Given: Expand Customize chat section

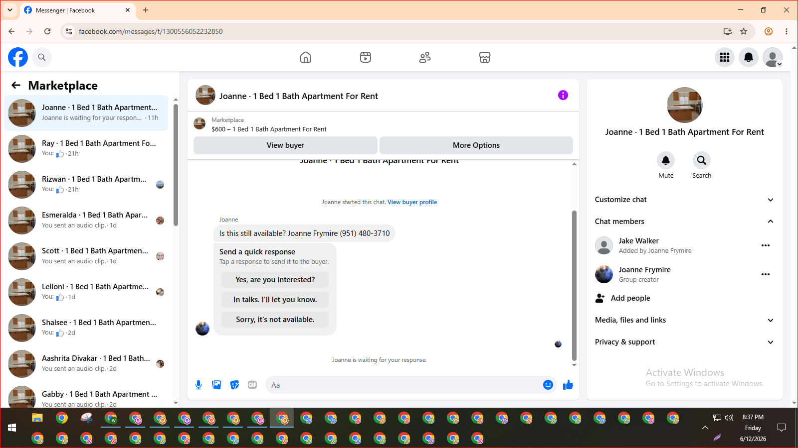Looking at the screenshot, I should 684,200.
